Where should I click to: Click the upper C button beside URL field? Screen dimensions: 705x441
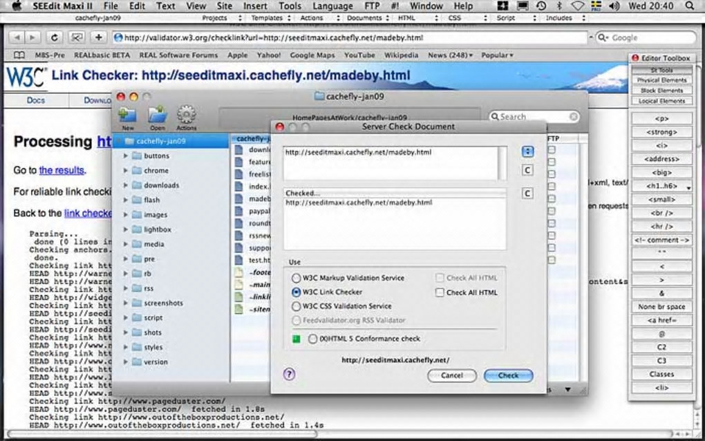click(x=527, y=170)
